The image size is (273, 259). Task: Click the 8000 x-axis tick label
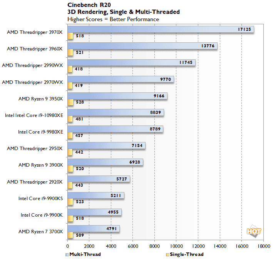155,246
